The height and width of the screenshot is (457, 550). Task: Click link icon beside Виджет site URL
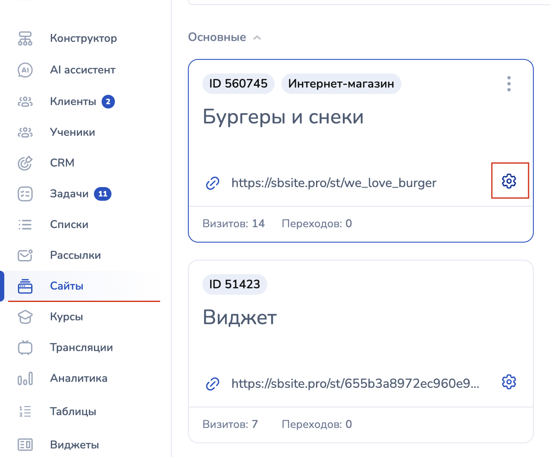(x=213, y=384)
